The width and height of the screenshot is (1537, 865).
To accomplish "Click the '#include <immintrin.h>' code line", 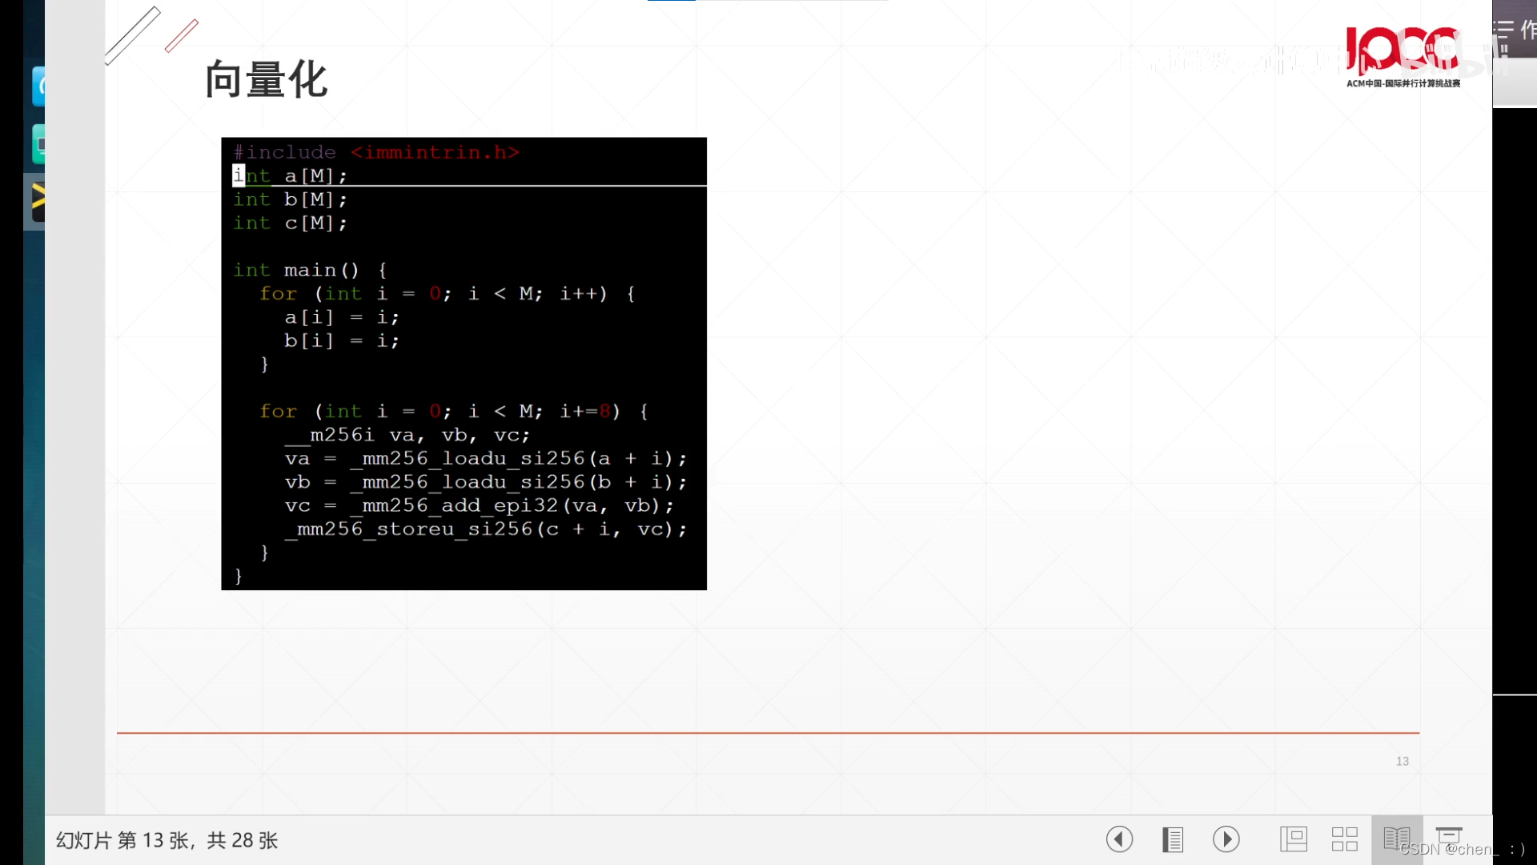I will [x=376, y=152].
